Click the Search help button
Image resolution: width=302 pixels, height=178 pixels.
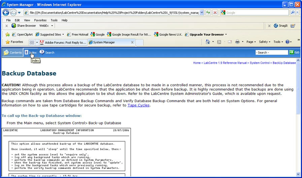[47, 53]
